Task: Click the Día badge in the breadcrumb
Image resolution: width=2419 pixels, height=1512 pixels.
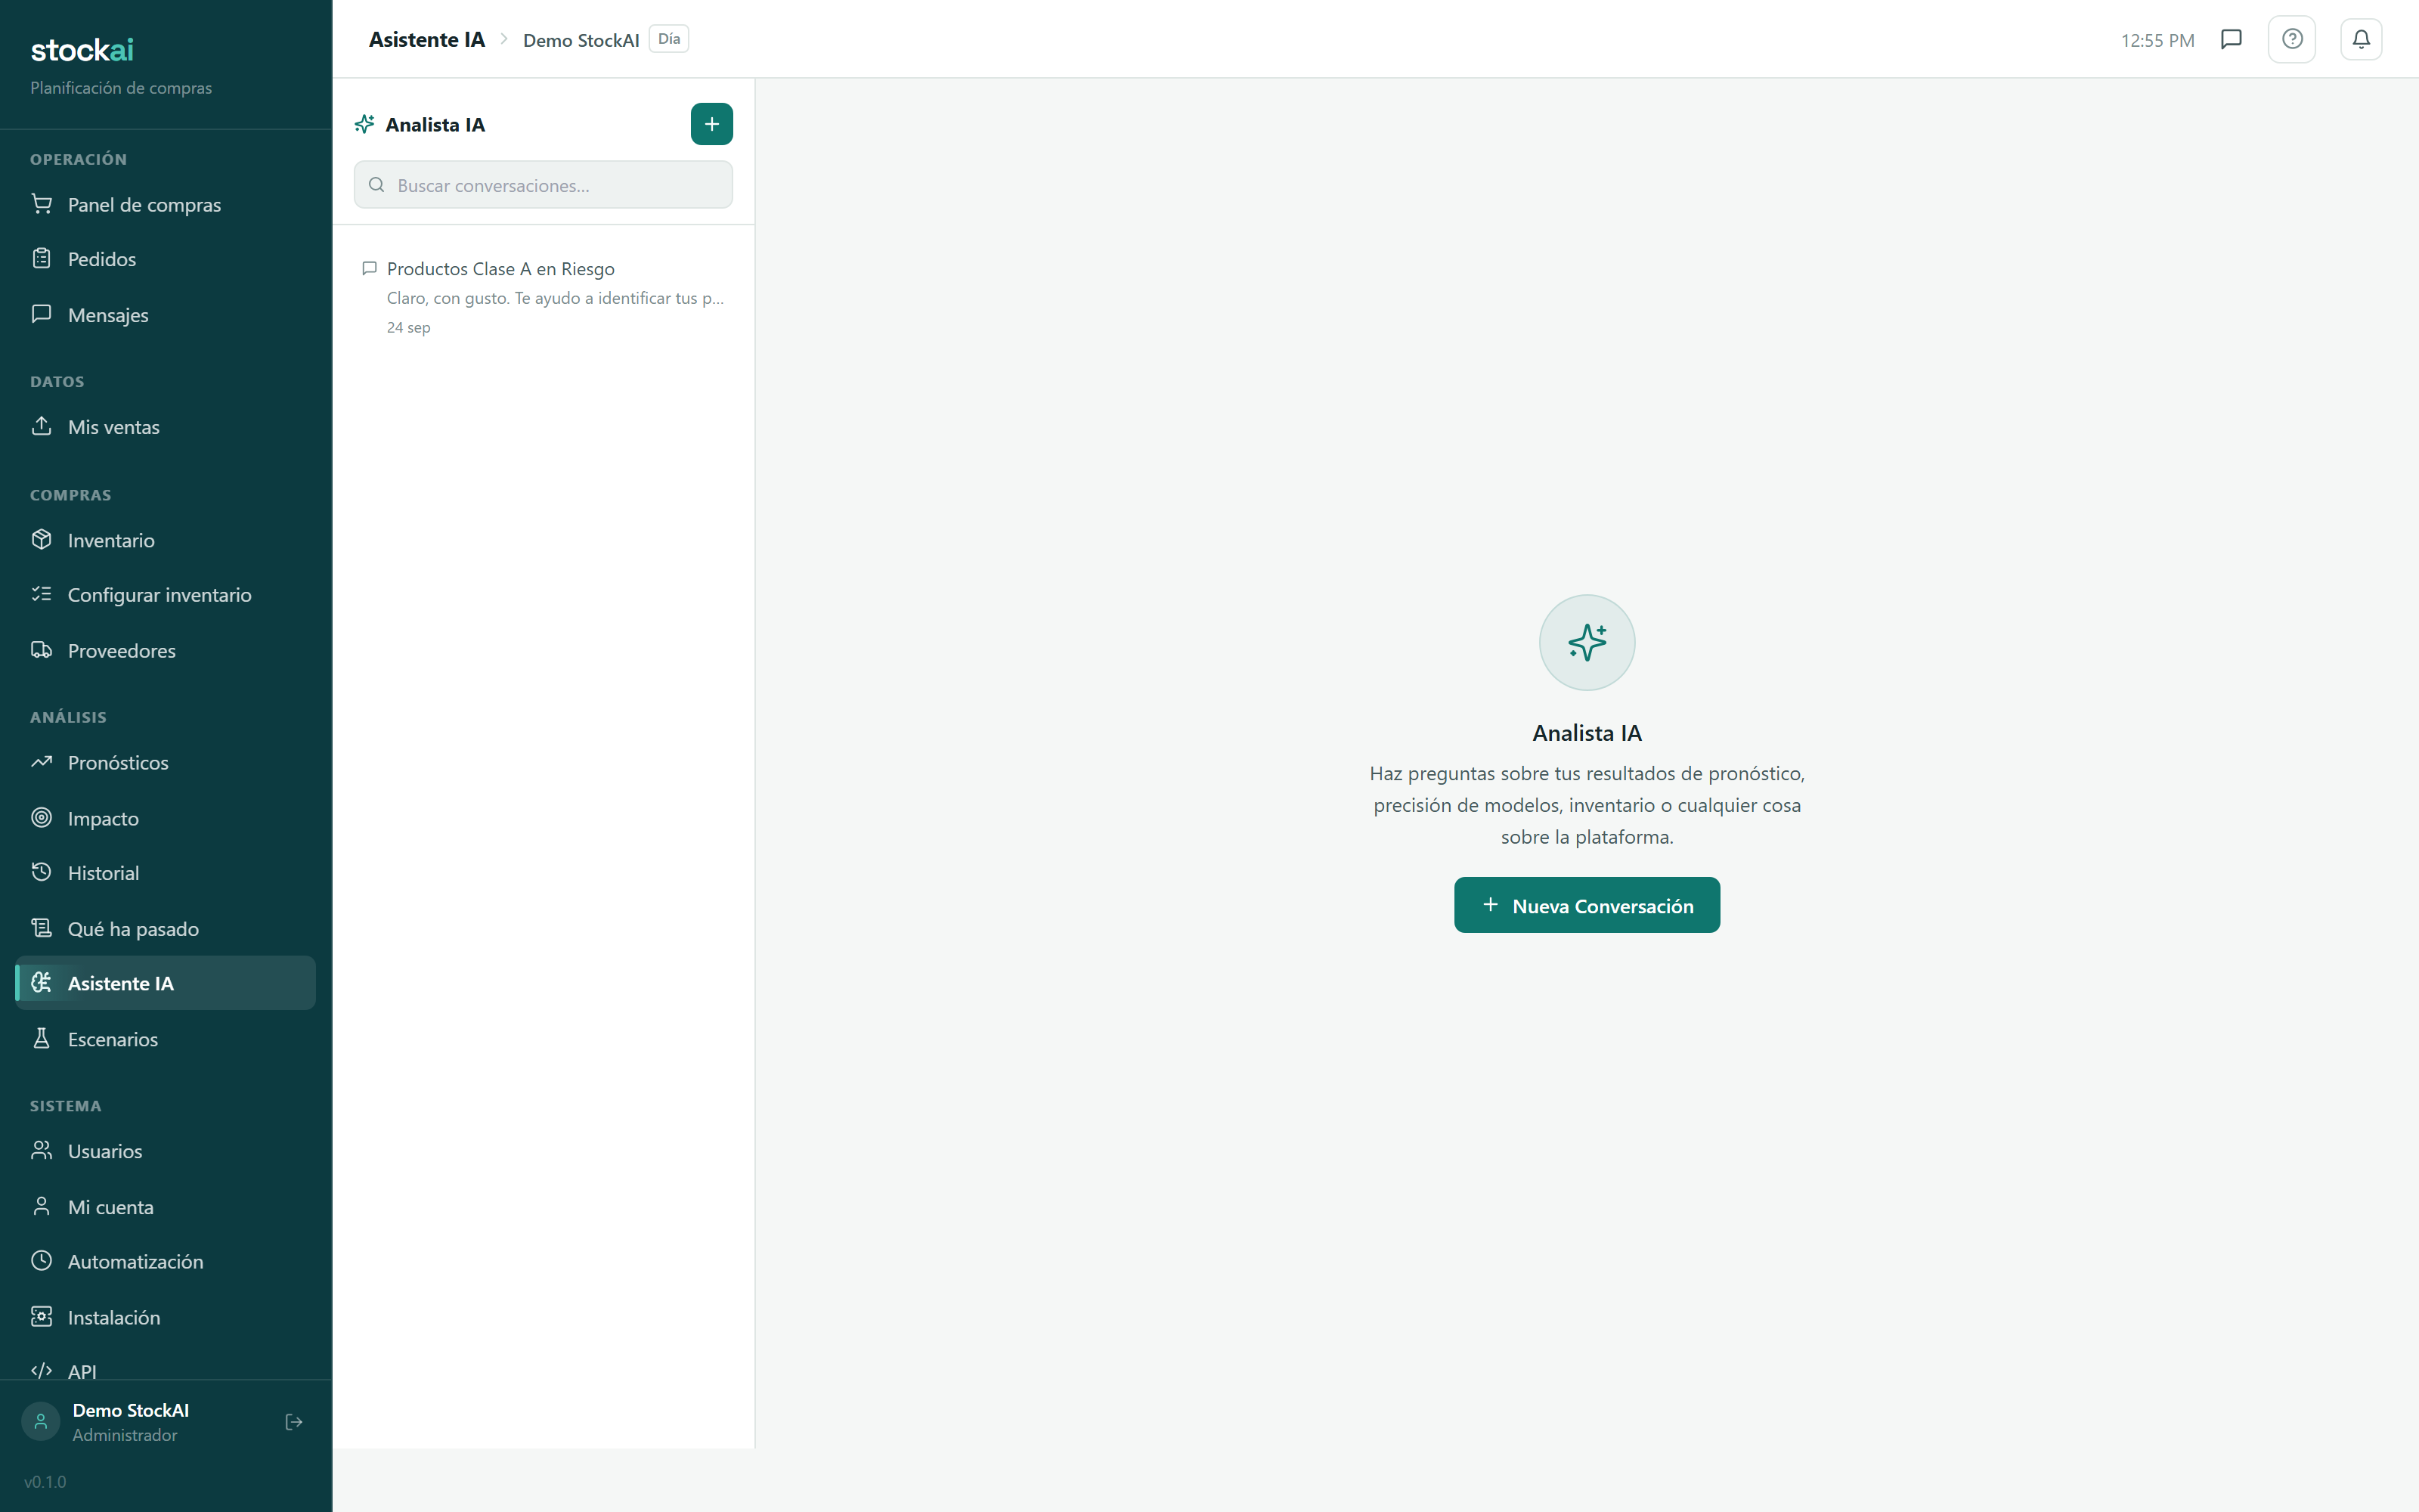Action: coord(669,39)
